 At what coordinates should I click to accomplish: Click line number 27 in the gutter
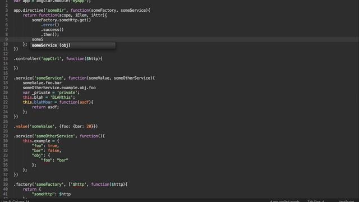(5, 126)
